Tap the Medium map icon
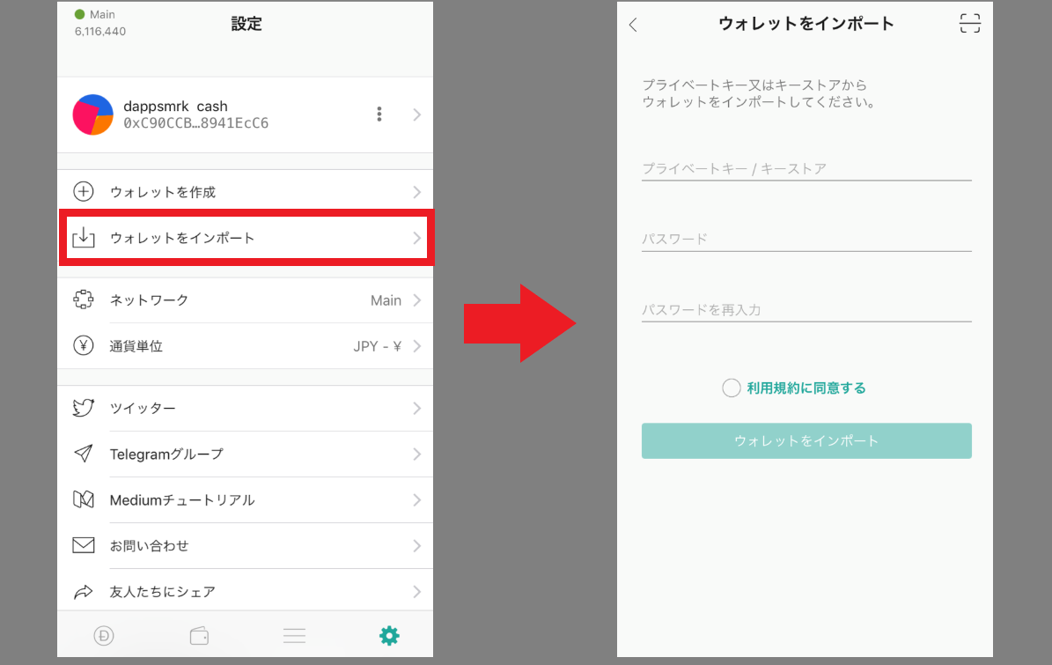 pos(84,499)
